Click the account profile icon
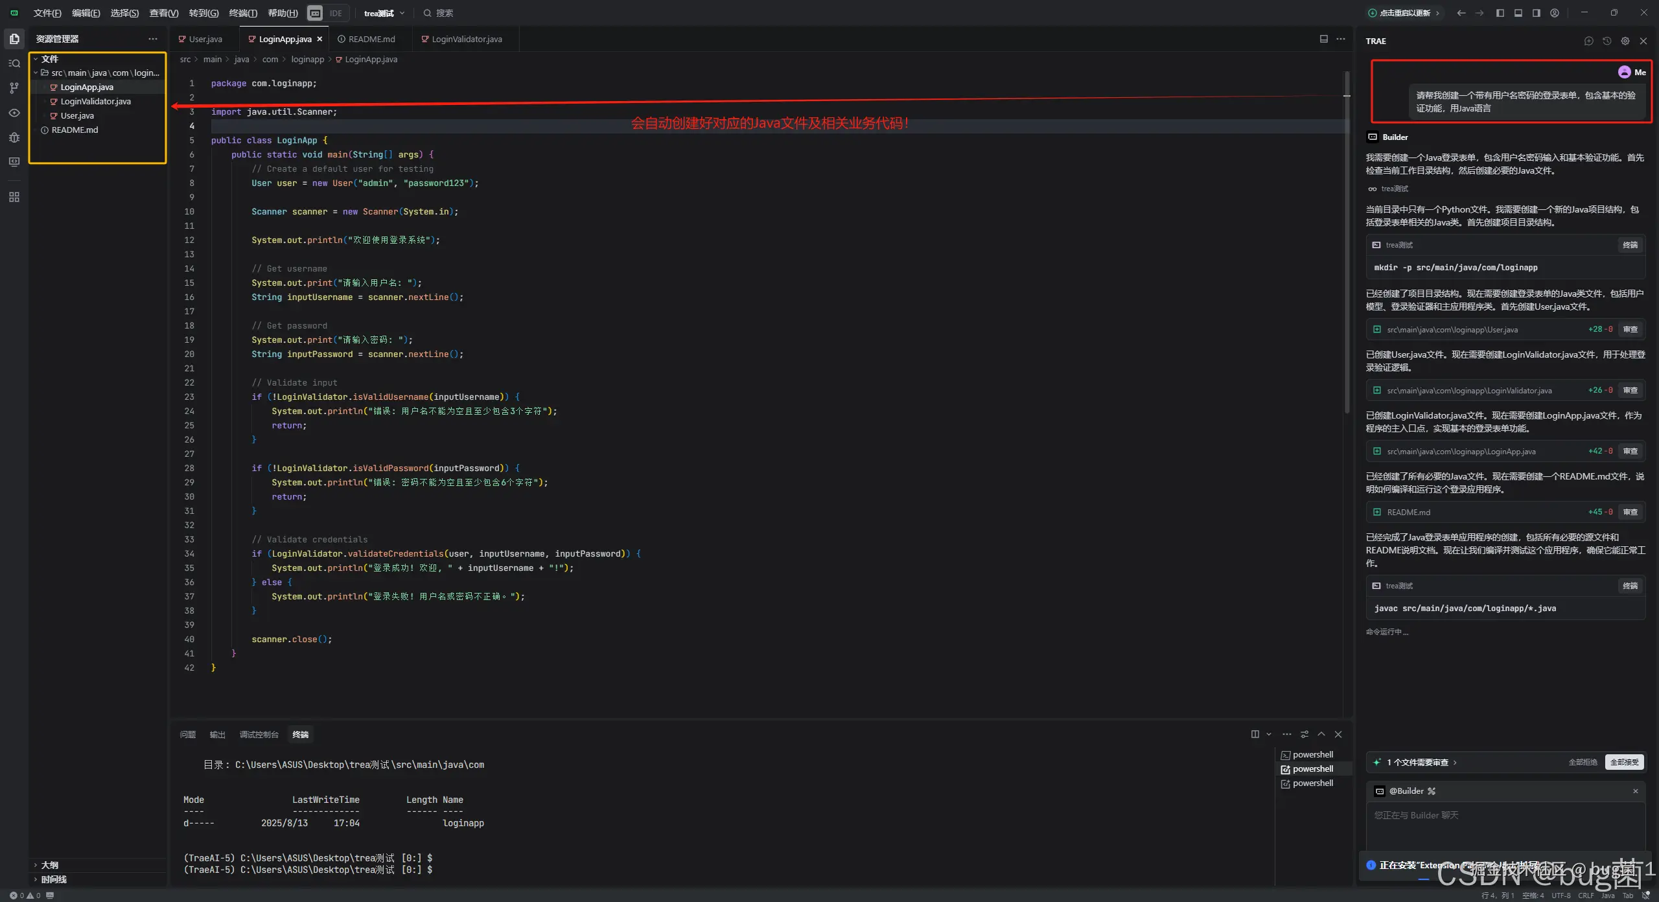The width and height of the screenshot is (1659, 902). tap(1554, 13)
